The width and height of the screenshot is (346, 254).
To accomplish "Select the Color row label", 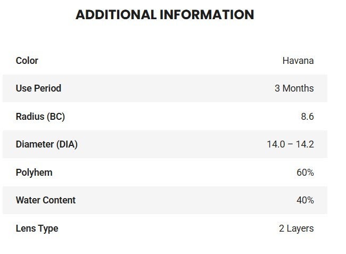I will tap(27, 61).
